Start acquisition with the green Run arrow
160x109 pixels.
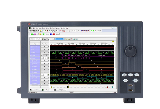(92, 31)
